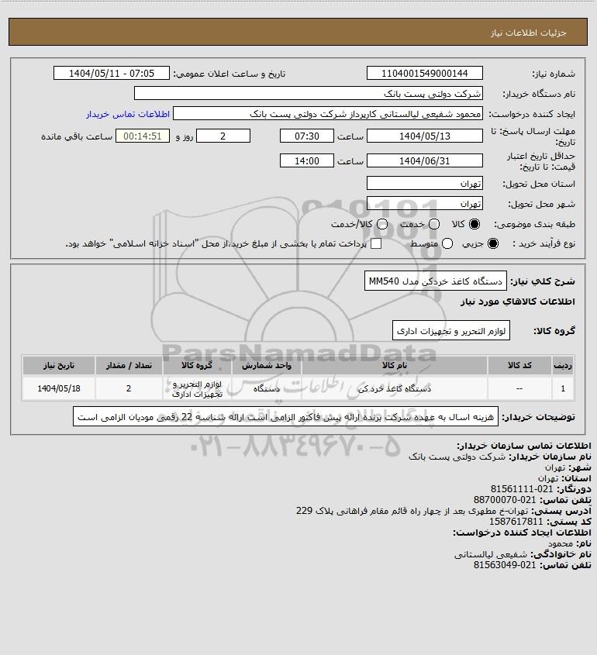Click the نام کالا column header
The image size is (597, 655).
395,365
